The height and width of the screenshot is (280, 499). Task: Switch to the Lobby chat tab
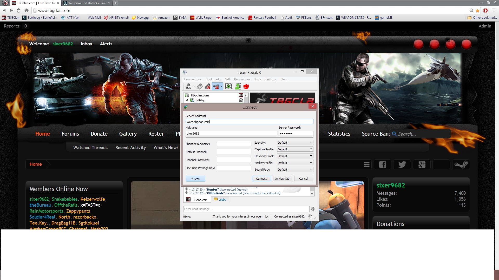(220, 200)
